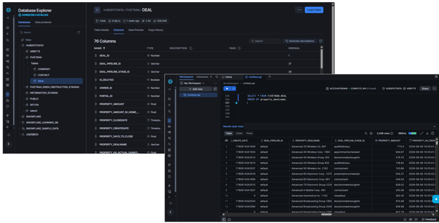Switch results view to Pivot
Image resolution: width=439 pixels, height=223 pixels.
coord(250,133)
